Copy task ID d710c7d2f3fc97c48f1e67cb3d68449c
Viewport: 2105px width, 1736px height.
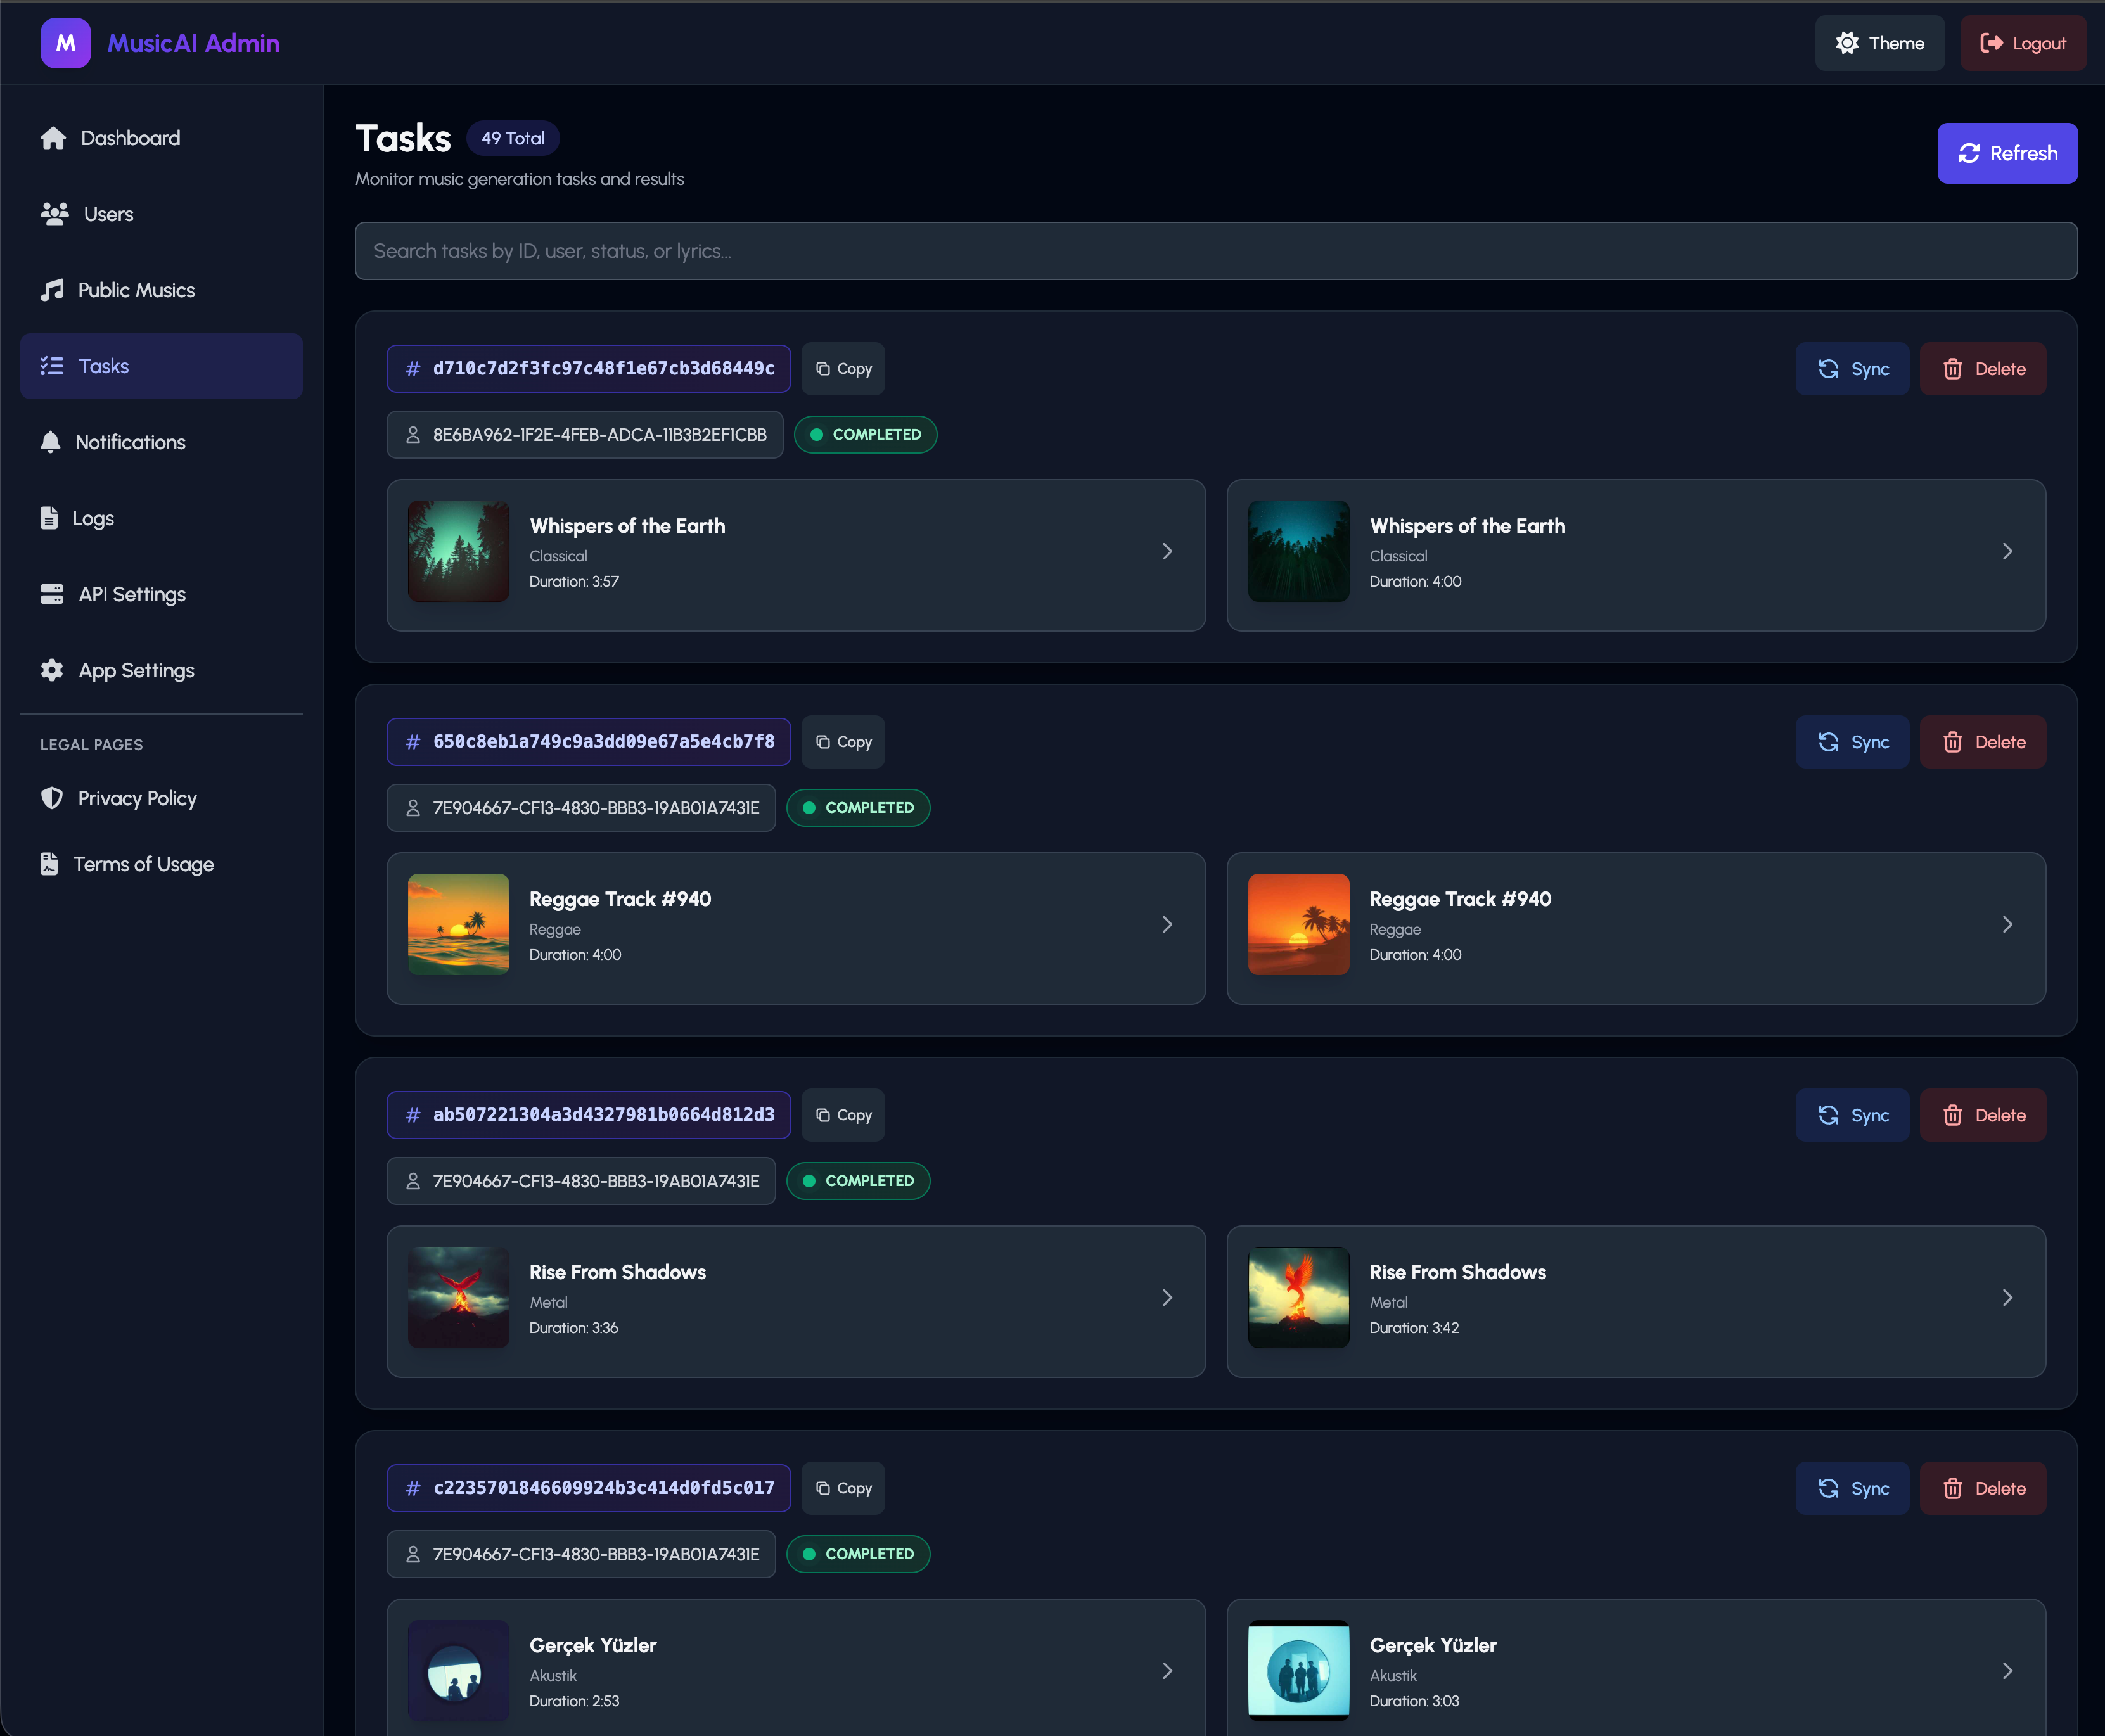coord(843,369)
